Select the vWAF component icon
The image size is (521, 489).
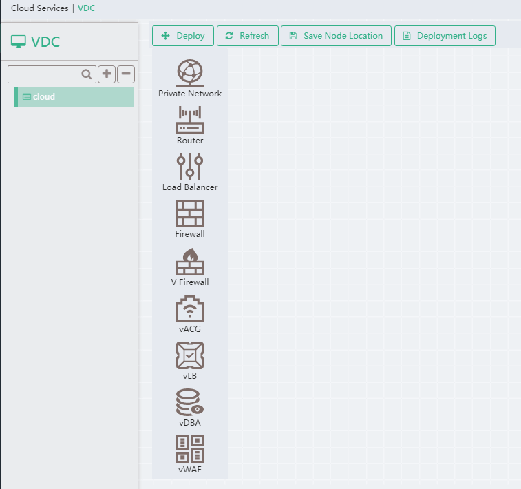click(x=190, y=449)
